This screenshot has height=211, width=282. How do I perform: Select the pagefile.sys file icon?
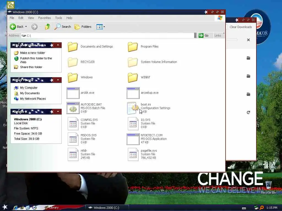coord(133,154)
